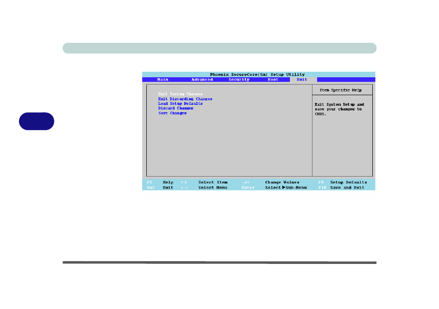Image resolution: width=439 pixels, height=309 pixels.
Task: Click the Select Item hint label
Action: click(x=213, y=183)
